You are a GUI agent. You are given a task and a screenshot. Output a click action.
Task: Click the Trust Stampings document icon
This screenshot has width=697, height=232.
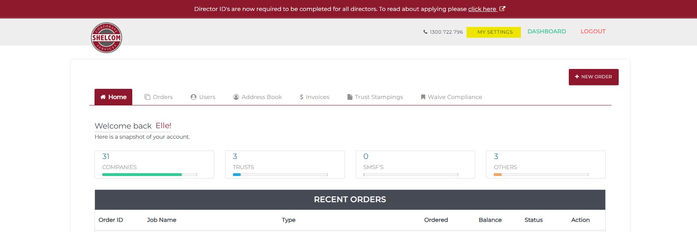350,97
